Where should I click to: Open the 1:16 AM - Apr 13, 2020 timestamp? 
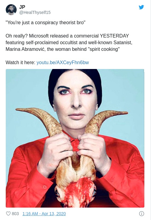pos(44,214)
